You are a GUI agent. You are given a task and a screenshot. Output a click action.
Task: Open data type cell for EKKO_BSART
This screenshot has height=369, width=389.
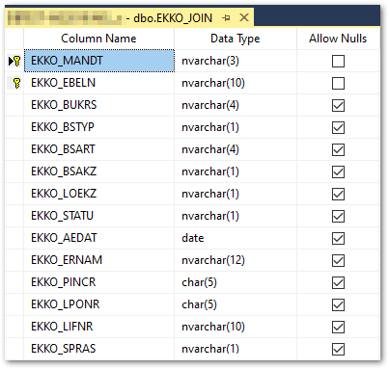coord(236,149)
